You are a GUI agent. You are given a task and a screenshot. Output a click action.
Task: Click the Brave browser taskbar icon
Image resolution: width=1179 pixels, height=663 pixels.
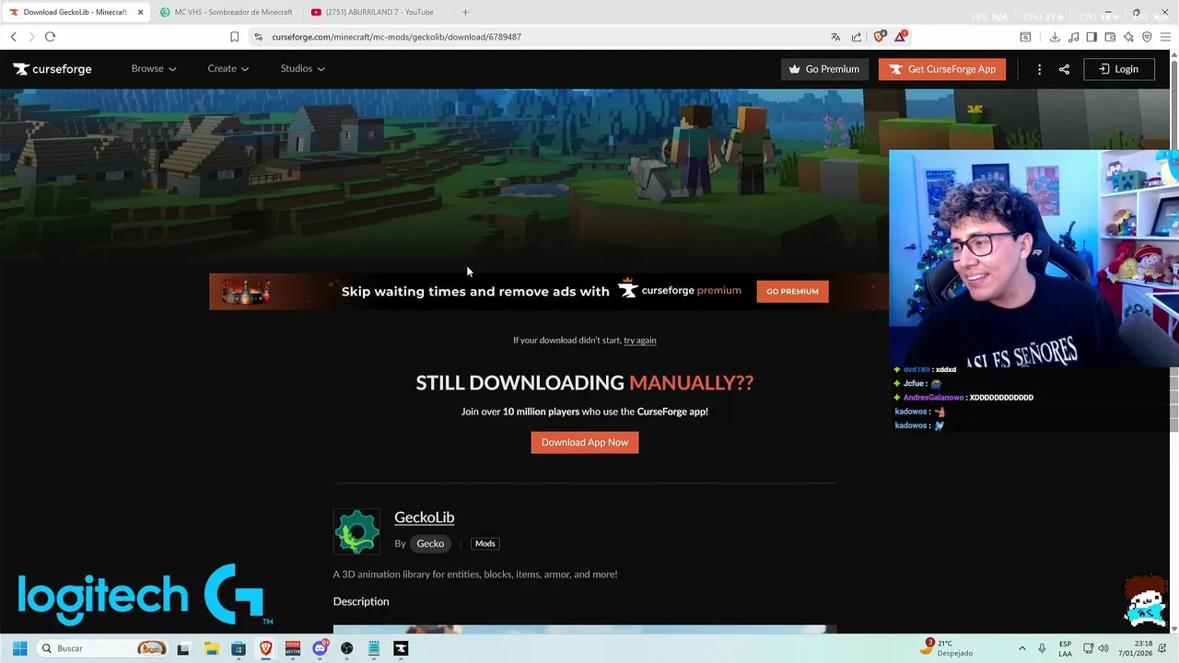click(x=265, y=648)
